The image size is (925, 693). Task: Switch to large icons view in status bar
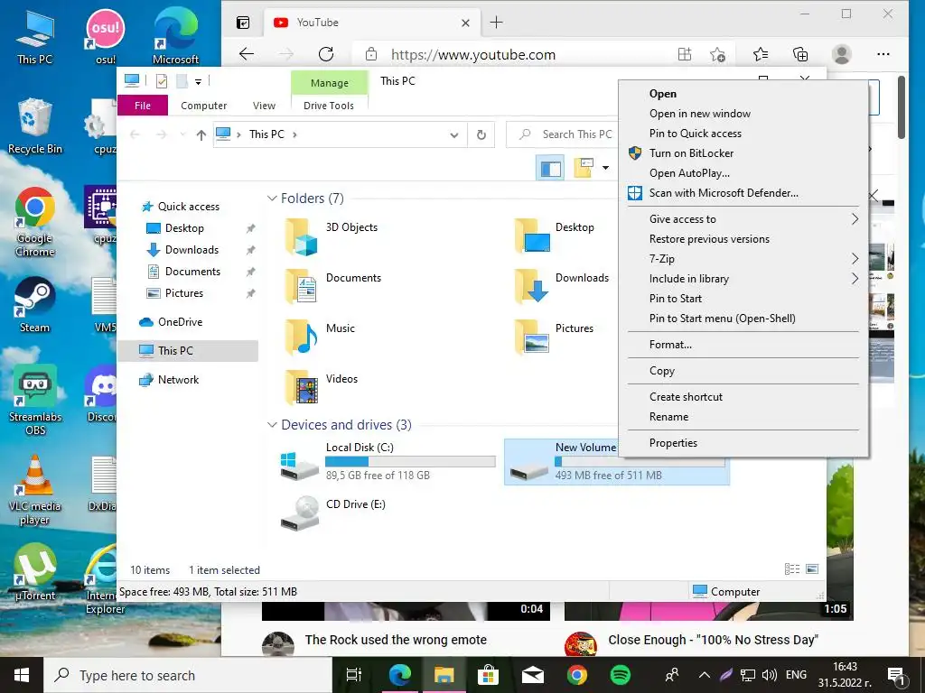click(x=812, y=569)
